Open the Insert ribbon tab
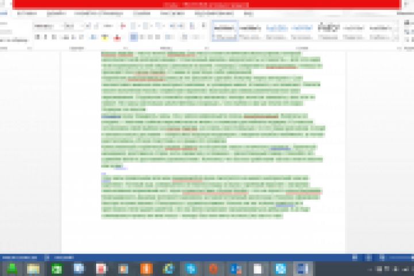The width and height of the screenshot is (414, 276). tap(27, 13)
